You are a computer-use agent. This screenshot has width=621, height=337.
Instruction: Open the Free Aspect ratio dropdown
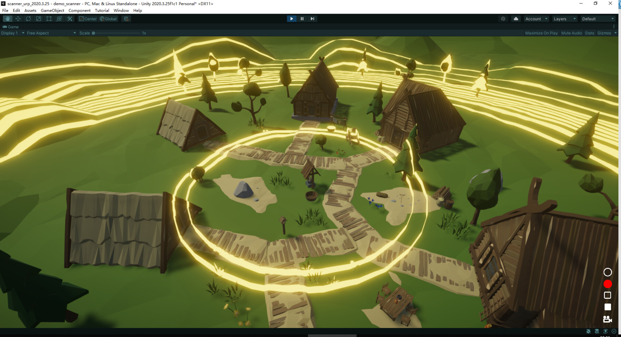(51, 33)
